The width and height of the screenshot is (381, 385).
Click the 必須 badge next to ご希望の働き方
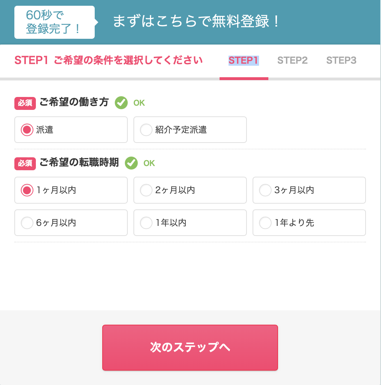pyautogui.click(x=25, y=103)
